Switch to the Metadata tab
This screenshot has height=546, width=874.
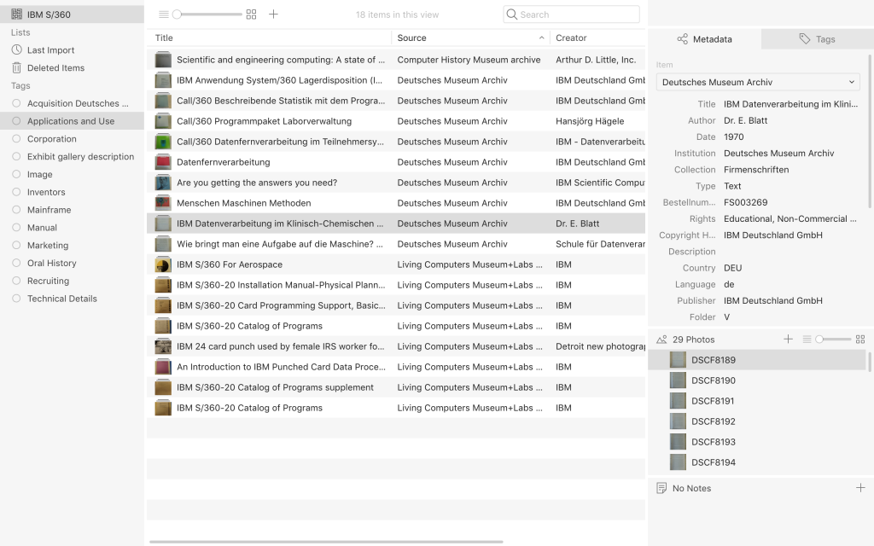(704, 39)
